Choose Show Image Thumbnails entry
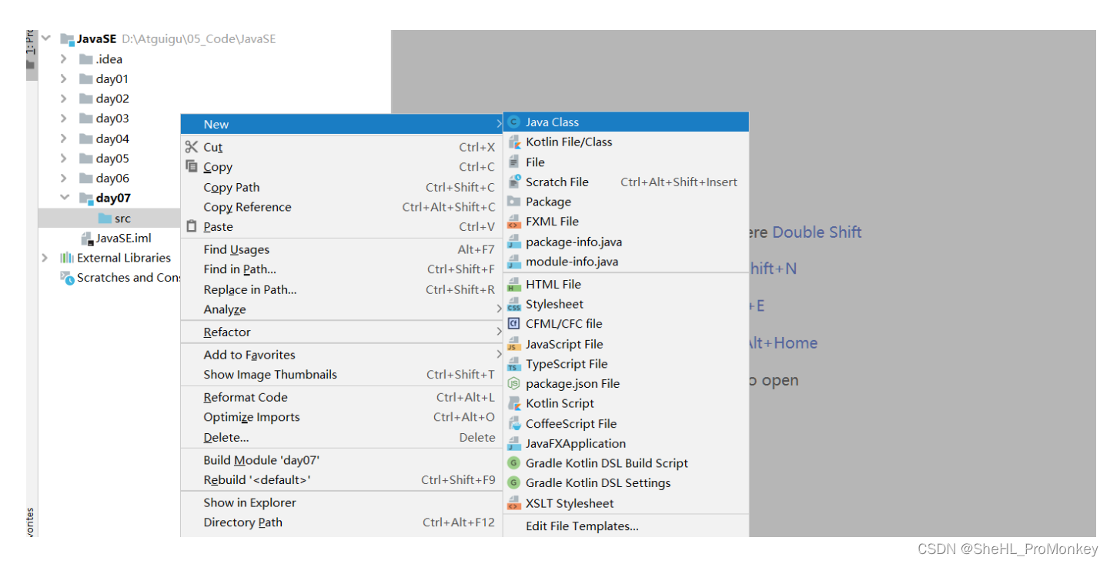 coord(342,375)
